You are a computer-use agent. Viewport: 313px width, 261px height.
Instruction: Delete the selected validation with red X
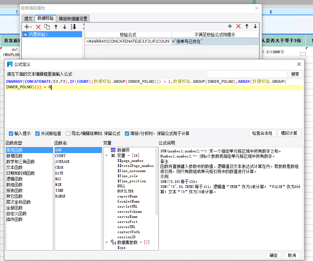[x=38, y=27]
